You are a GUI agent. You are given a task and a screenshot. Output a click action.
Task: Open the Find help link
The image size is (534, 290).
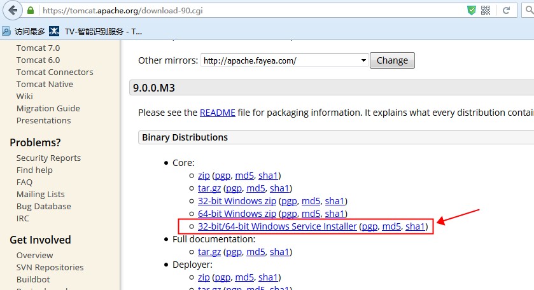[34, 170]
